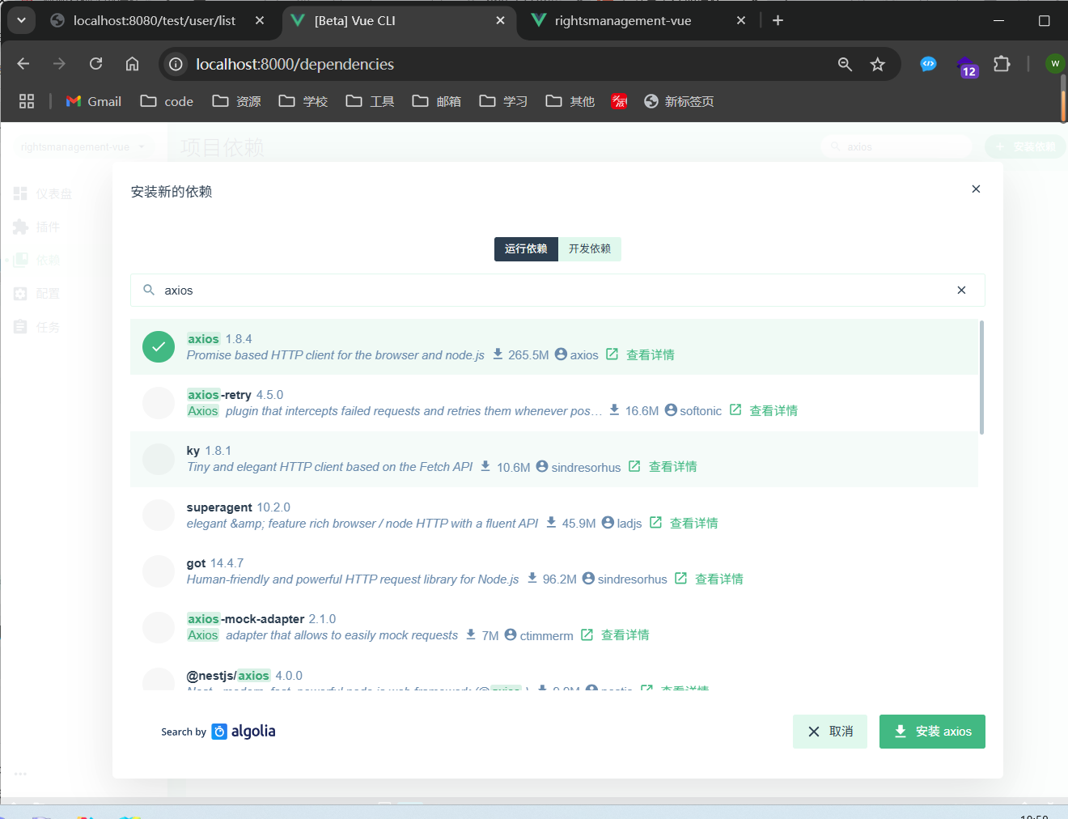Click the search magnifier in dialog
Viewport: 1068px width, 819px height.
click(149, 290)
